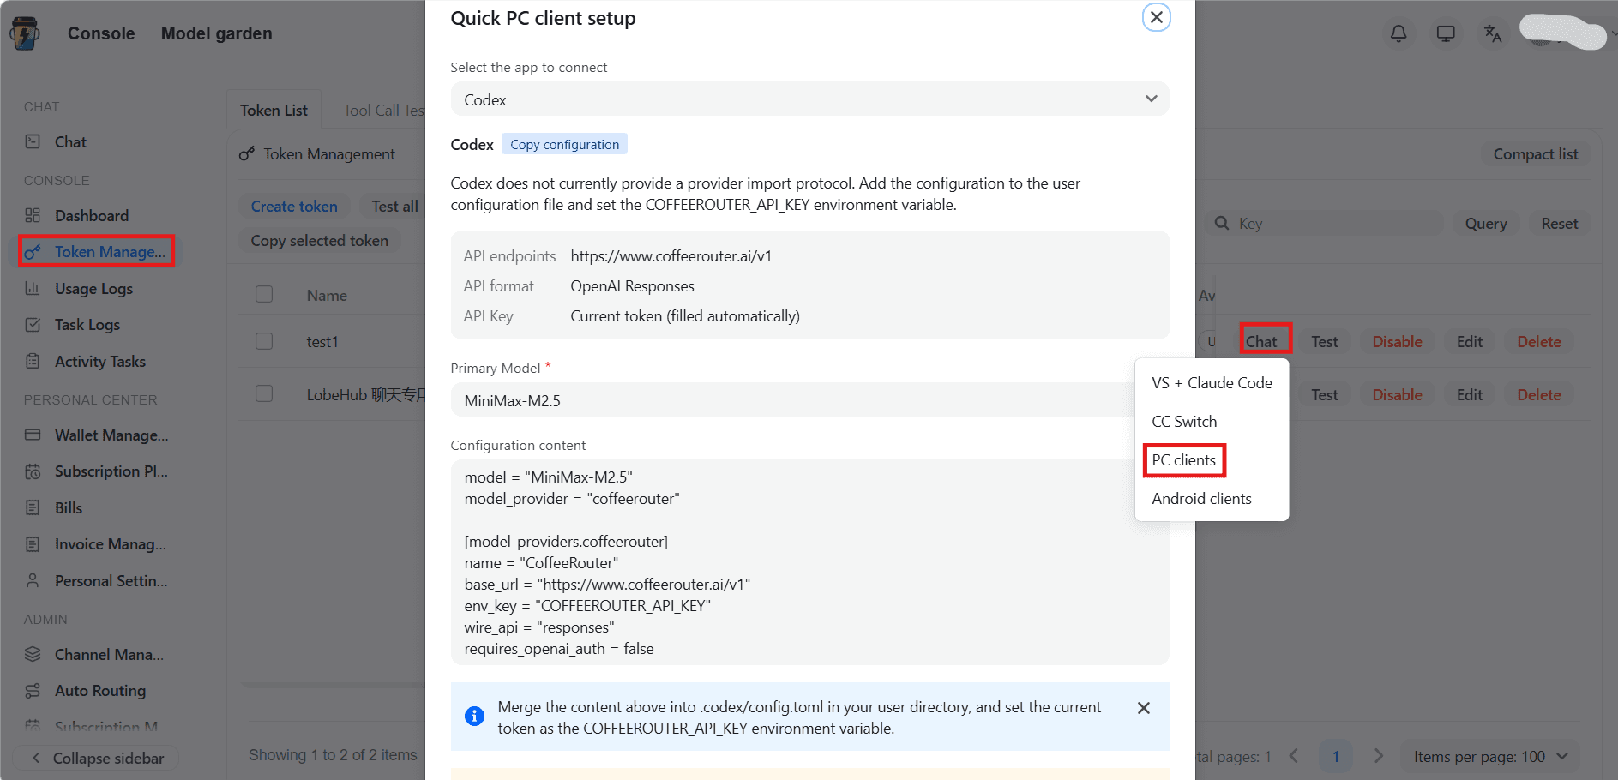
Task: Click Disable in LobeHub row
Action: [1397, 394]
